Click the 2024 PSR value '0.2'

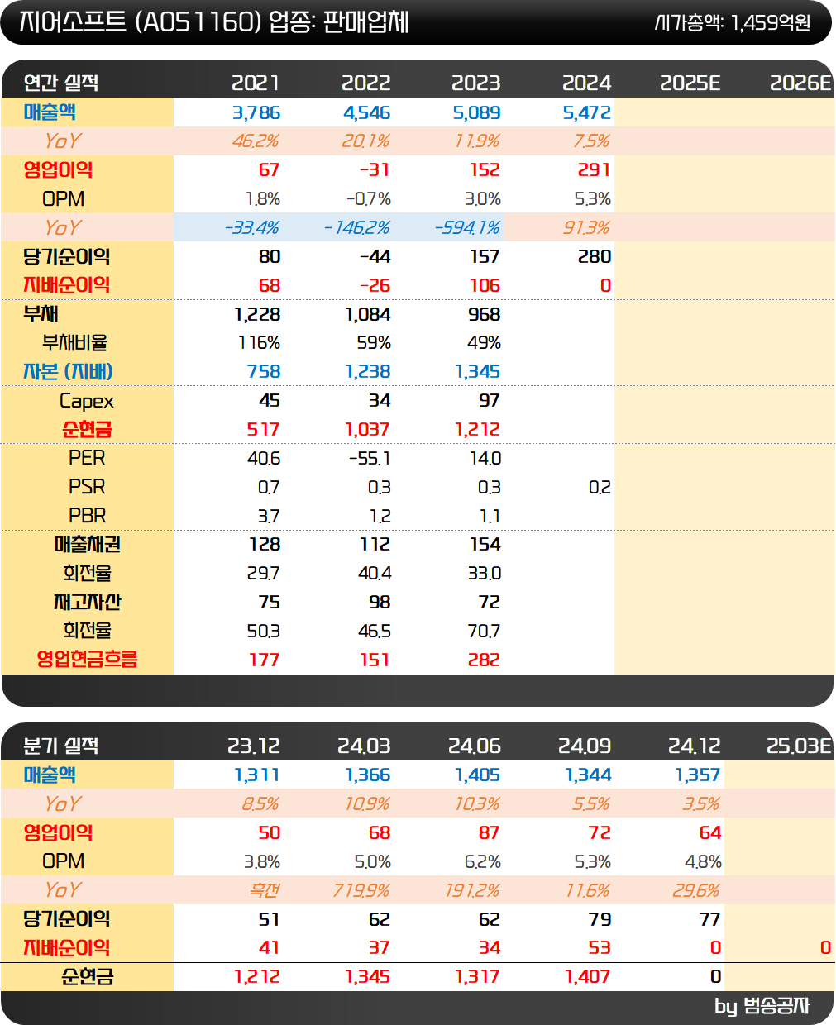click(x=600, y=488)
